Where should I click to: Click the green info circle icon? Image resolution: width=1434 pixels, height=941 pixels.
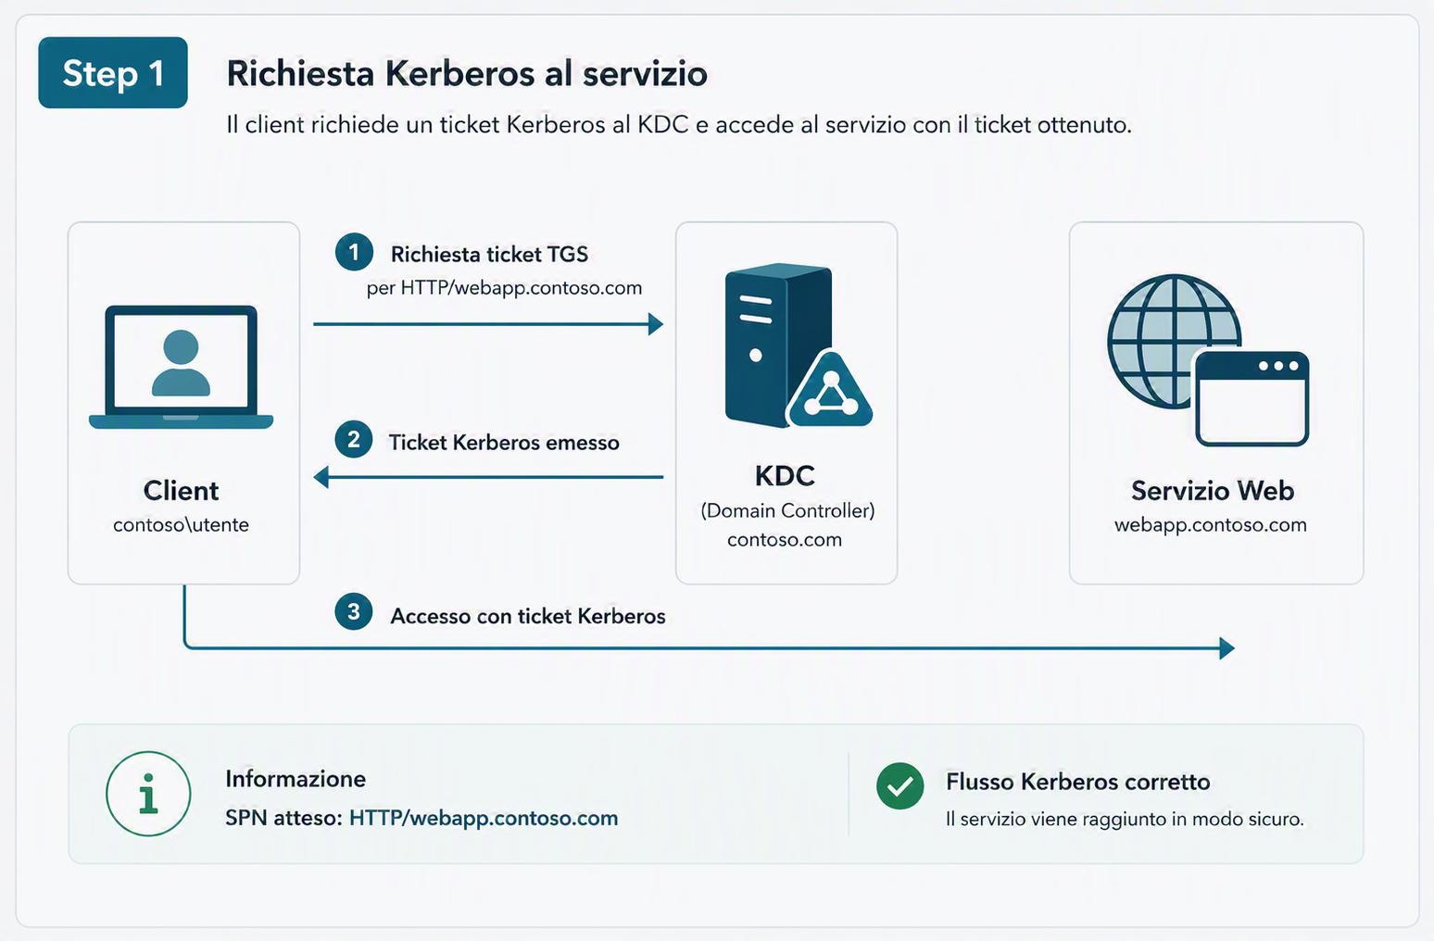pyautogui.click(x=148, y=794)
